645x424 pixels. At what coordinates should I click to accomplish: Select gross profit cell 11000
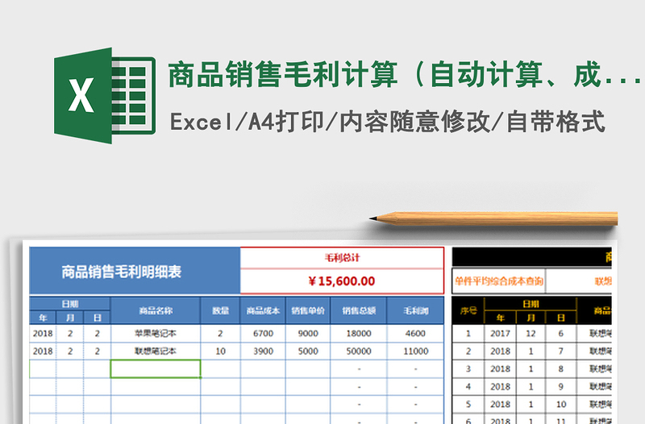coord(415,351)
